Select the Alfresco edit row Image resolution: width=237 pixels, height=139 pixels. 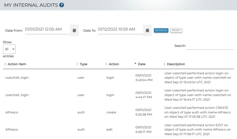(x=12, y=130)
